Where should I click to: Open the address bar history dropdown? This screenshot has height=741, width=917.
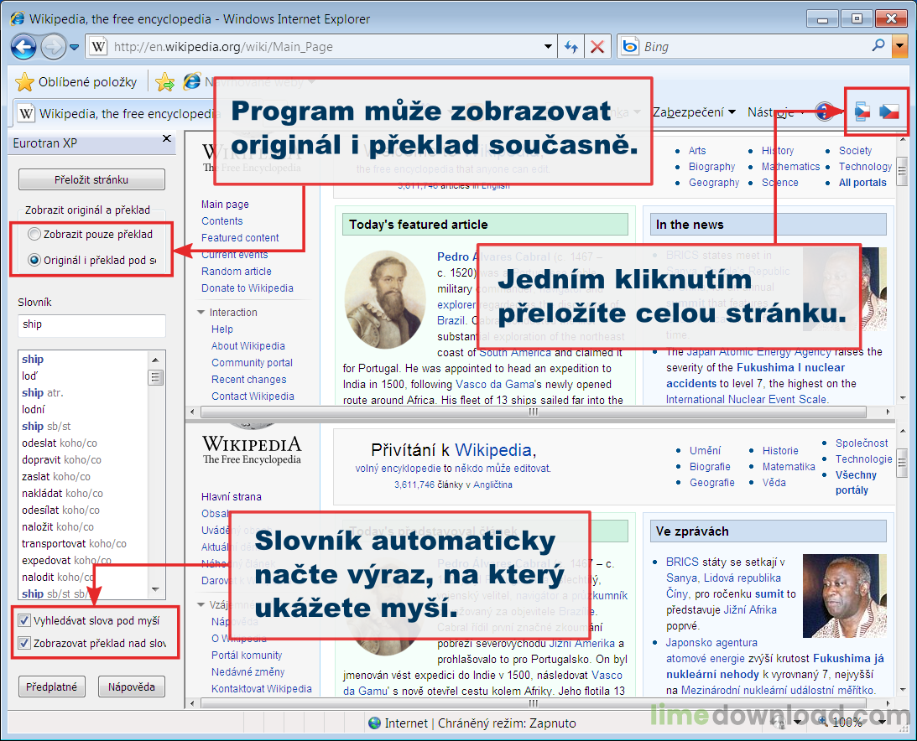[x=549, y=47]
